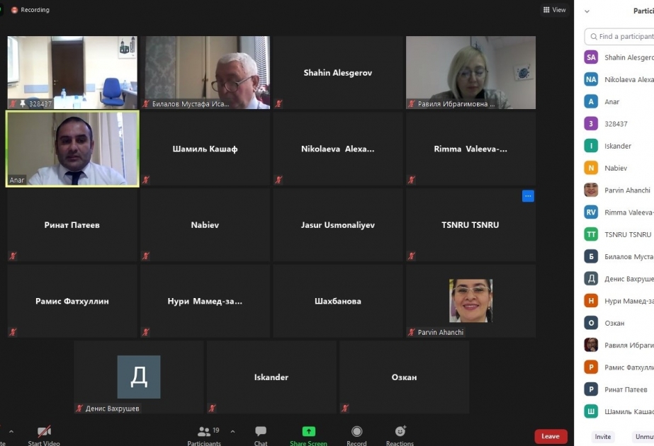
Task: Click "Ринат Патеев" in the participants list
Action: point(626,389)
